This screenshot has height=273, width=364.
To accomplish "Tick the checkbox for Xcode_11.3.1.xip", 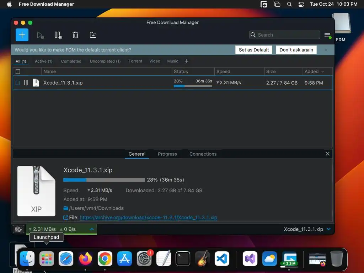I will click(x=18, y=82).
